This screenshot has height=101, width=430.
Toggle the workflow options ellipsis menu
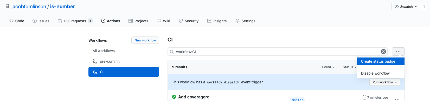pos(398,52)
